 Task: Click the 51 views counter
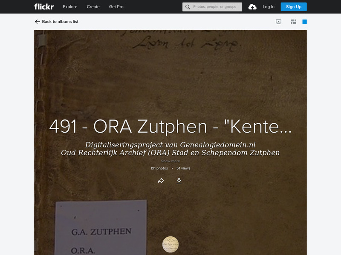184,168
